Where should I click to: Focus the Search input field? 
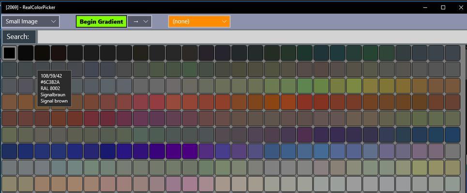252,37
